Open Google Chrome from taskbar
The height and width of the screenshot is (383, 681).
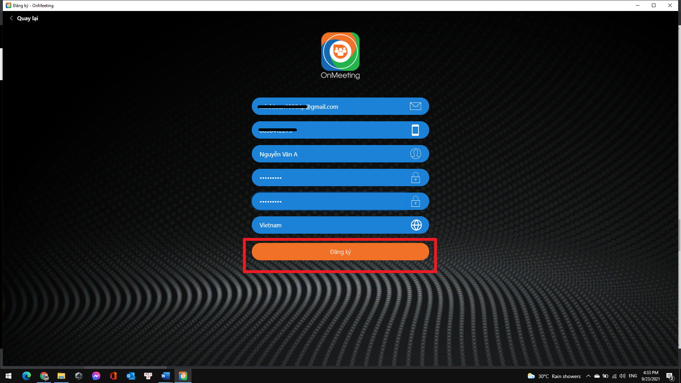point(44,376)
